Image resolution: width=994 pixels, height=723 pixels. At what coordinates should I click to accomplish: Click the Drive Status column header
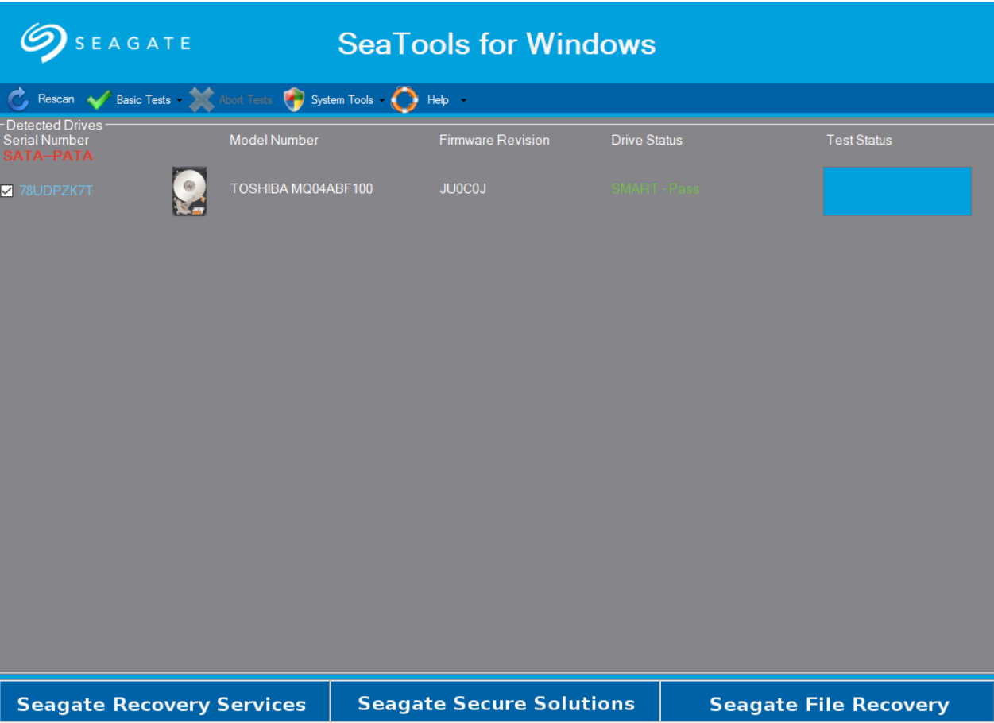pos(647,141)
